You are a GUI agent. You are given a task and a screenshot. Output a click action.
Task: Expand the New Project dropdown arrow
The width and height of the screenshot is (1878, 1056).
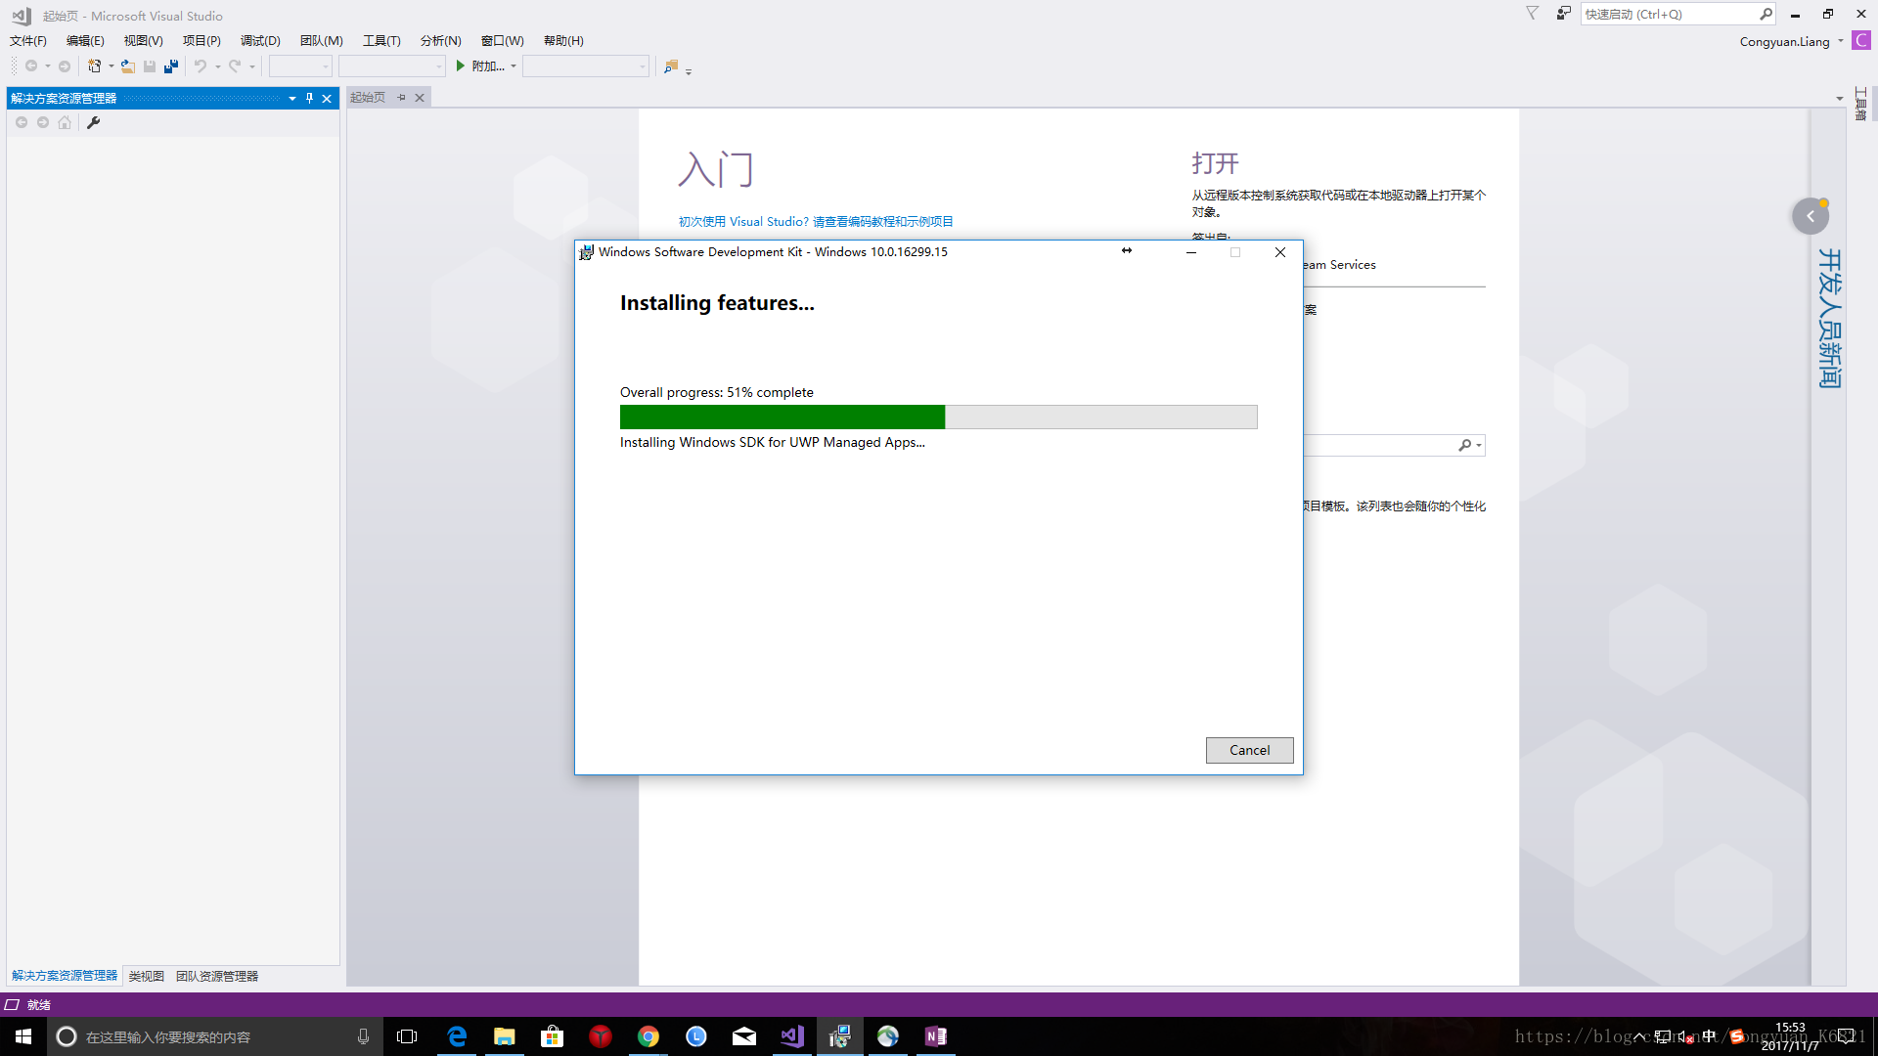point(112,66)
